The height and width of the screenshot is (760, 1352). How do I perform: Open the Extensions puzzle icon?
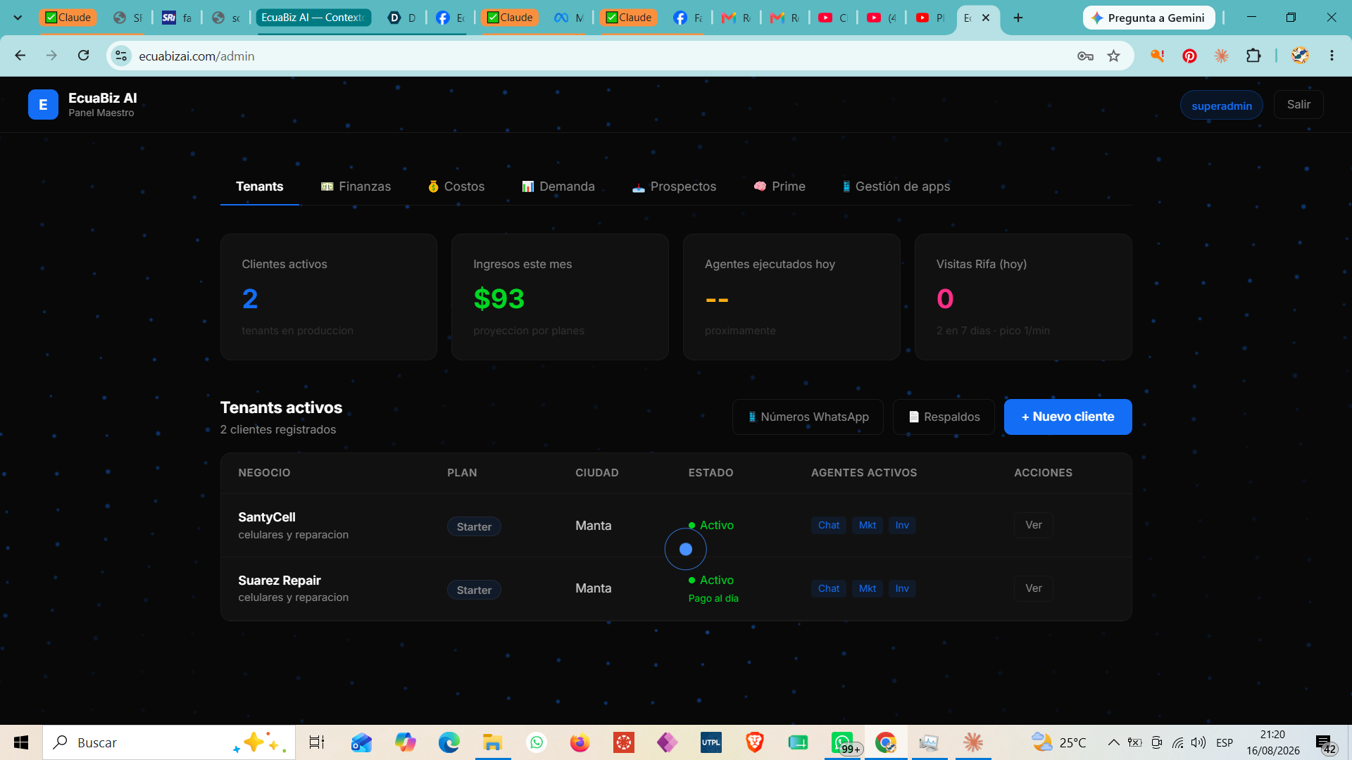pos(1253,56)
